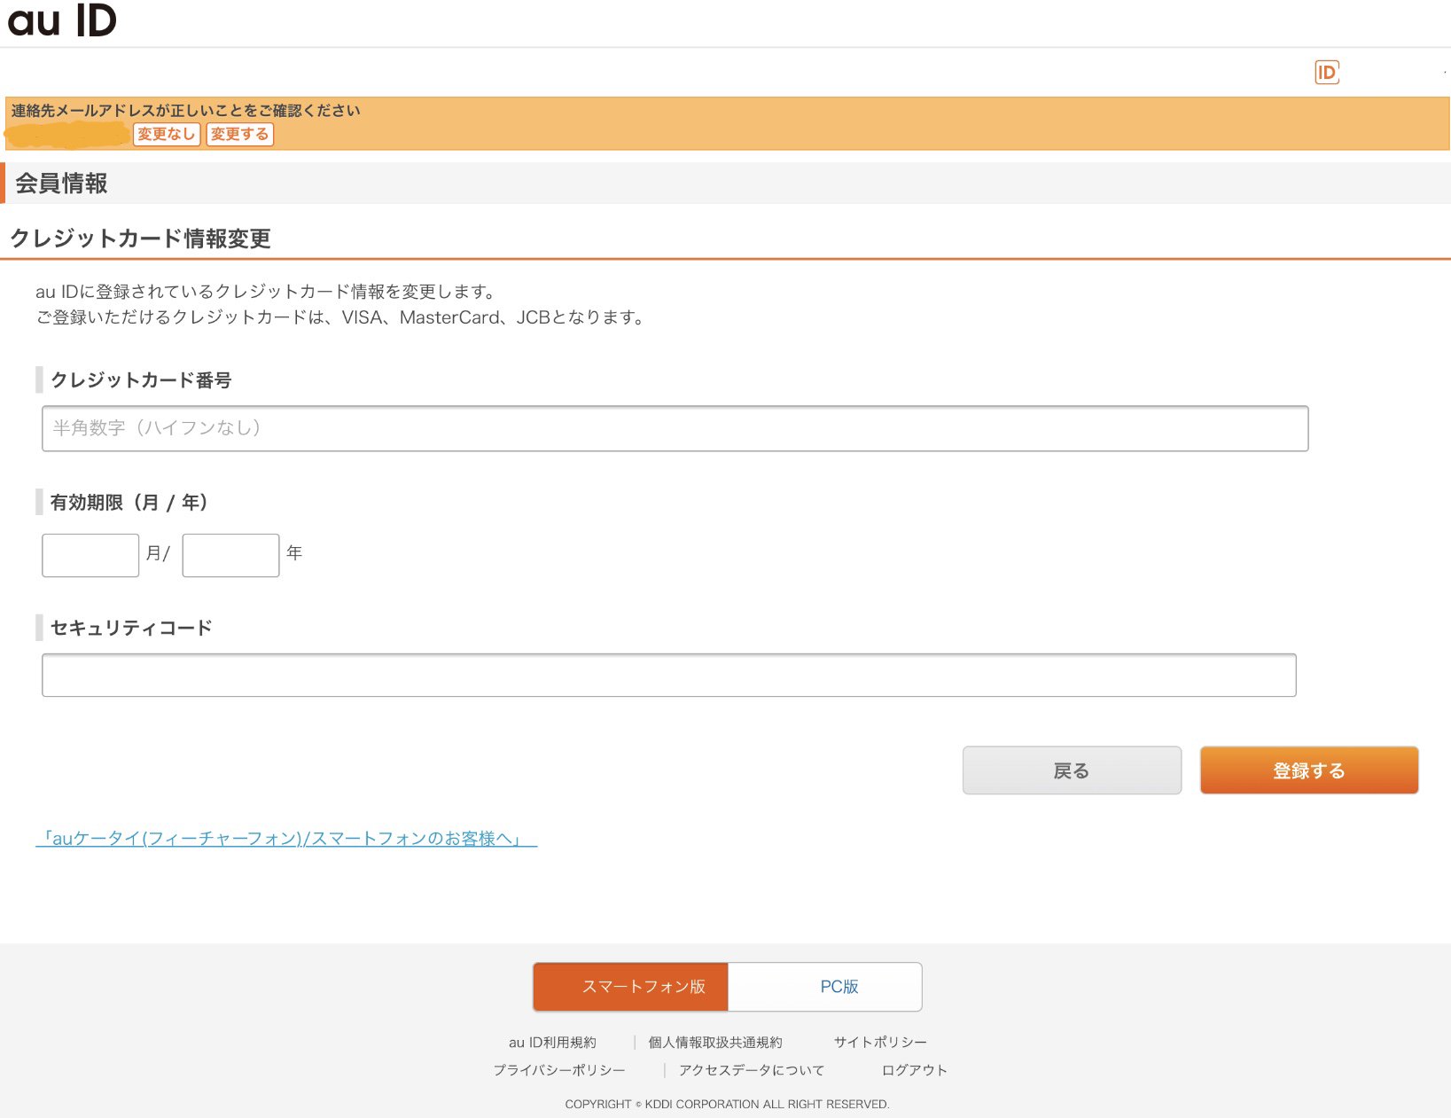Click the 登録する button
Screen dimensions: 1451x1118
1309,770
